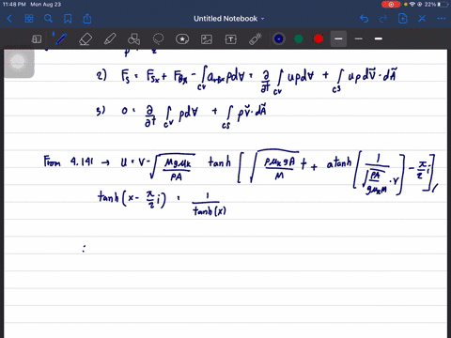Image resolution: width=451 pixels, height=338 pixels.
Task: Open the search tool
Action: point(48,19)
